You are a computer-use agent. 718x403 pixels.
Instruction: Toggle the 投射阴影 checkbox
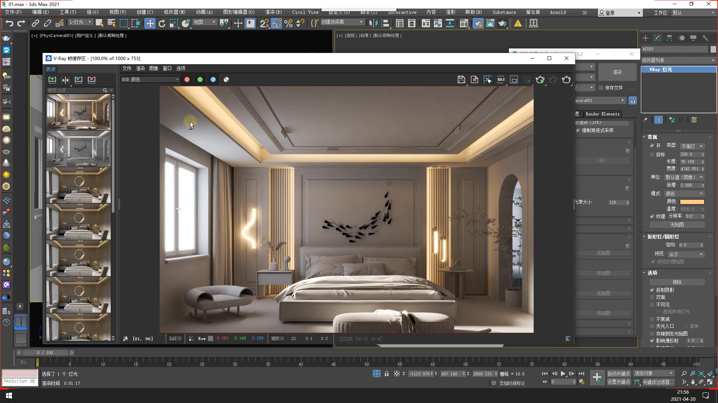click(652, 290)
